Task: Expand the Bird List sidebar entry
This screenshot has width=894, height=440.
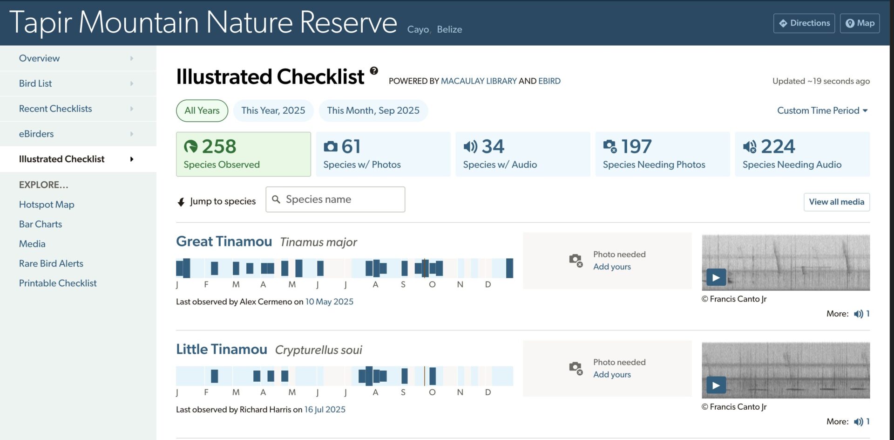Action: tap(35, 83)
